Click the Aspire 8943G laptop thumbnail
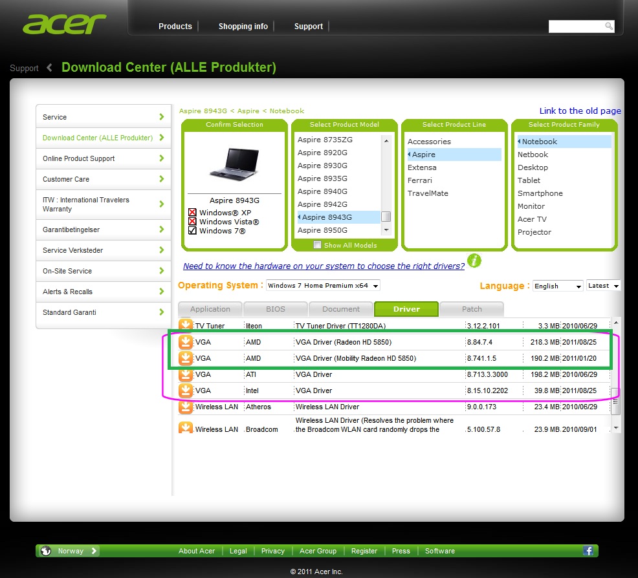This screenshot has height=578, width=638. [234, 164]
